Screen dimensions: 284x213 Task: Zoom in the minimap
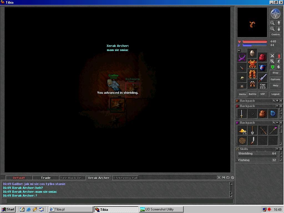(272, 29)
